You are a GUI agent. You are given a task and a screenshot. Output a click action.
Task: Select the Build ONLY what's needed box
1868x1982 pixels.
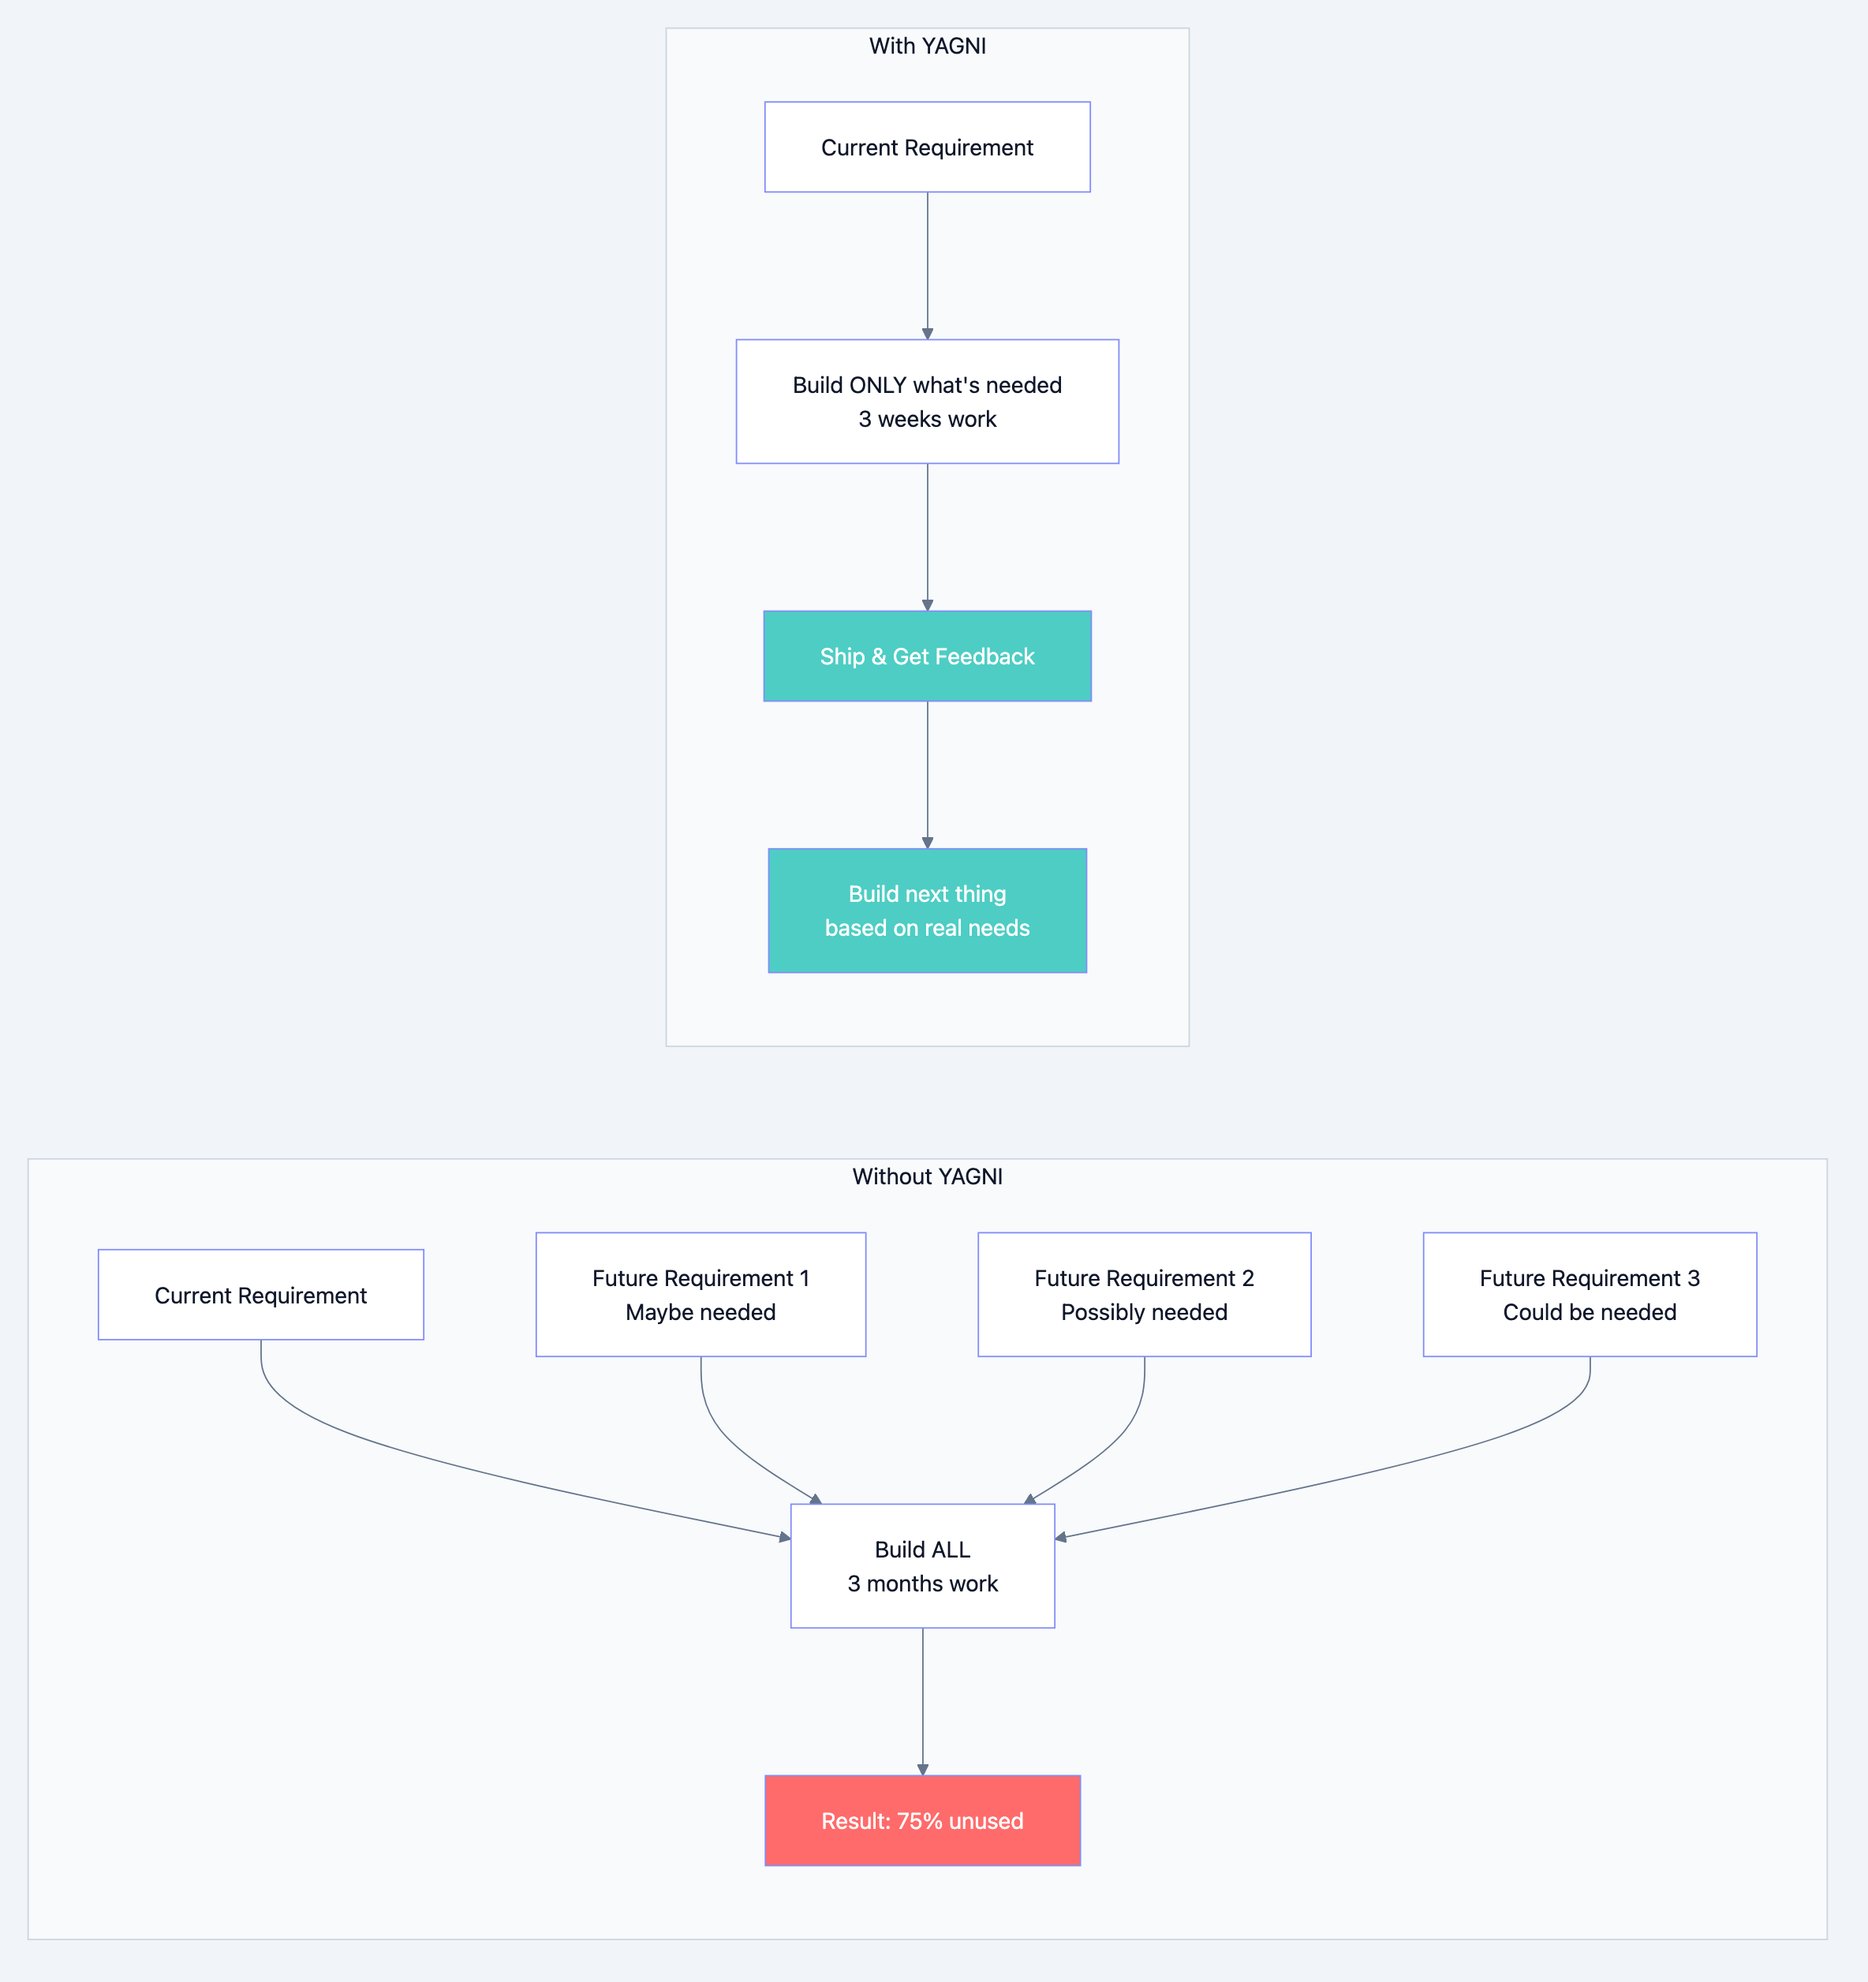[927, 401]
